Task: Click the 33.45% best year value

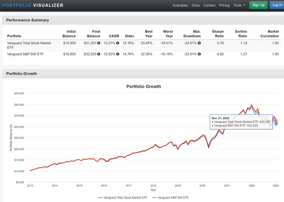Action: [146, 43]
